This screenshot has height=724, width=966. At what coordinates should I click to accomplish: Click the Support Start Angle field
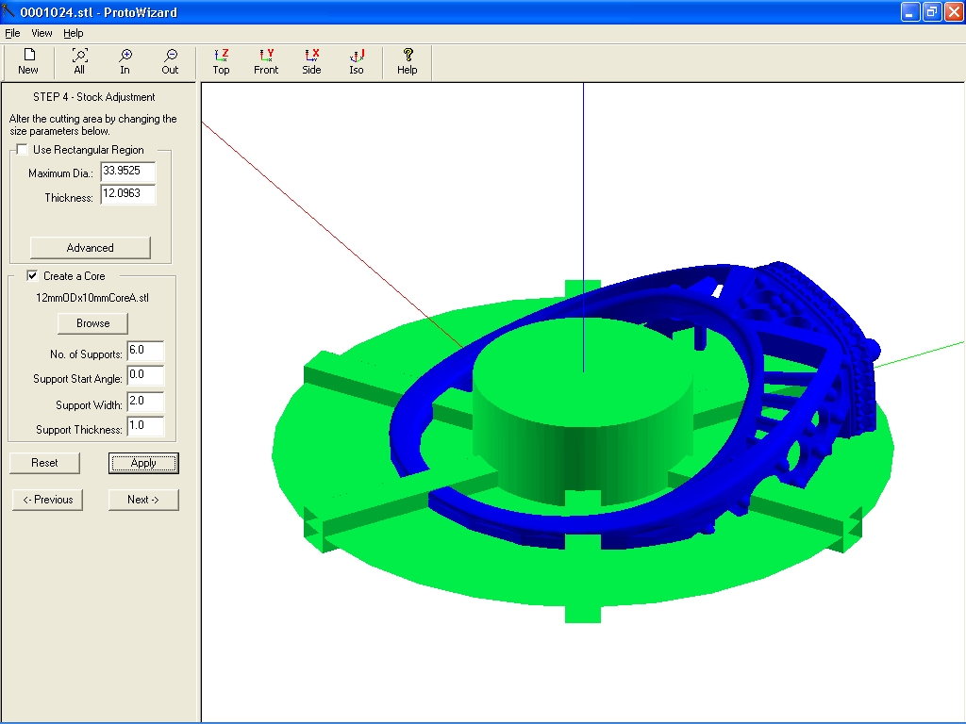click(x=145, y=375)
